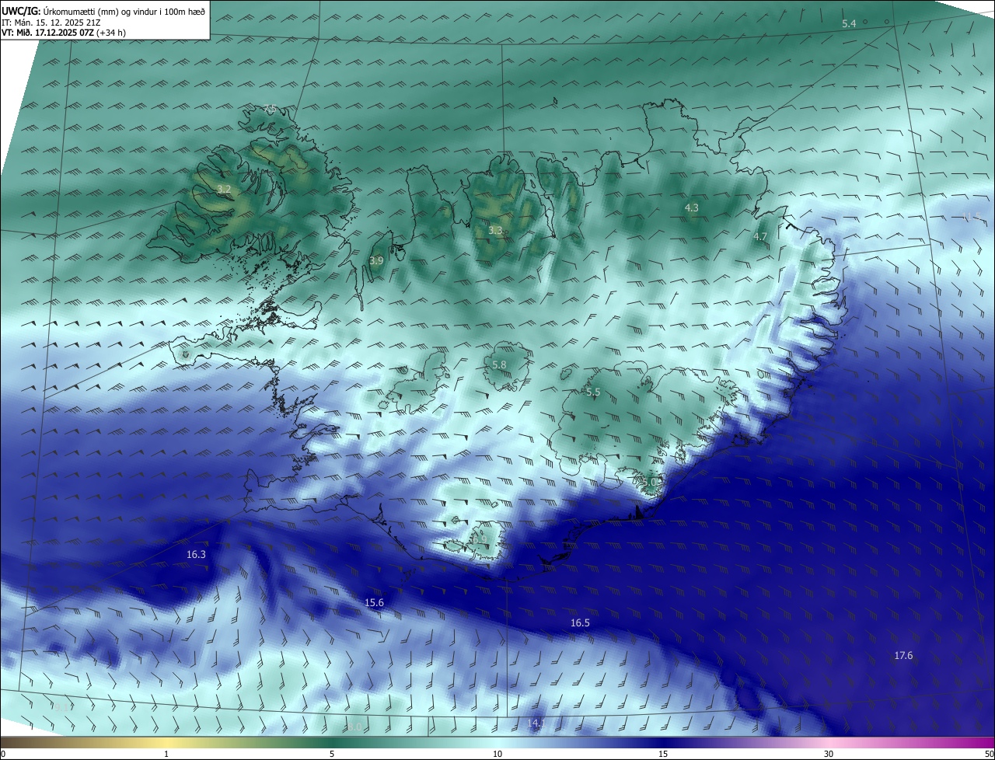Click the 5.8 value label on the map
This screenshot has height=760, width=995.
[499, 364]
